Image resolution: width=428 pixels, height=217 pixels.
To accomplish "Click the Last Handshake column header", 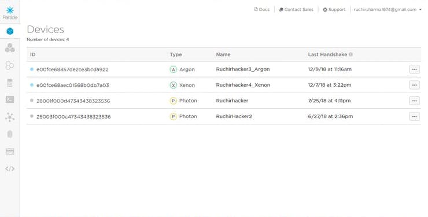I will tap(327, 54).
